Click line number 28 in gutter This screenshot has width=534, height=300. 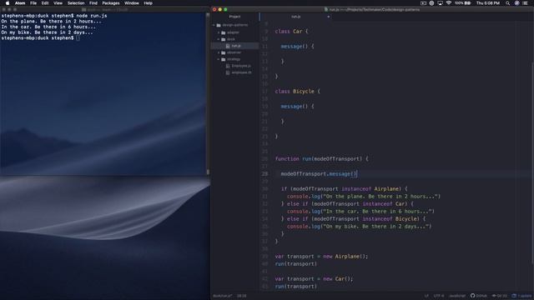pyautogui.click(x=265, y=174)
